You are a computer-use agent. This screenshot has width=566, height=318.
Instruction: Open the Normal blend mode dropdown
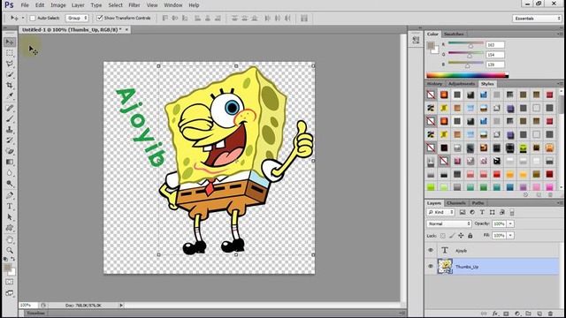[x=449, y=223]
